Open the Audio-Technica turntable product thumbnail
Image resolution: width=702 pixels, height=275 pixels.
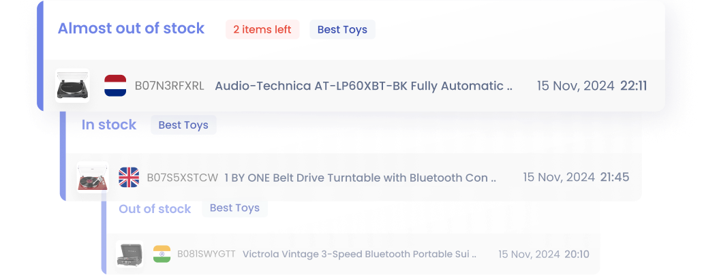click(72, 86)
